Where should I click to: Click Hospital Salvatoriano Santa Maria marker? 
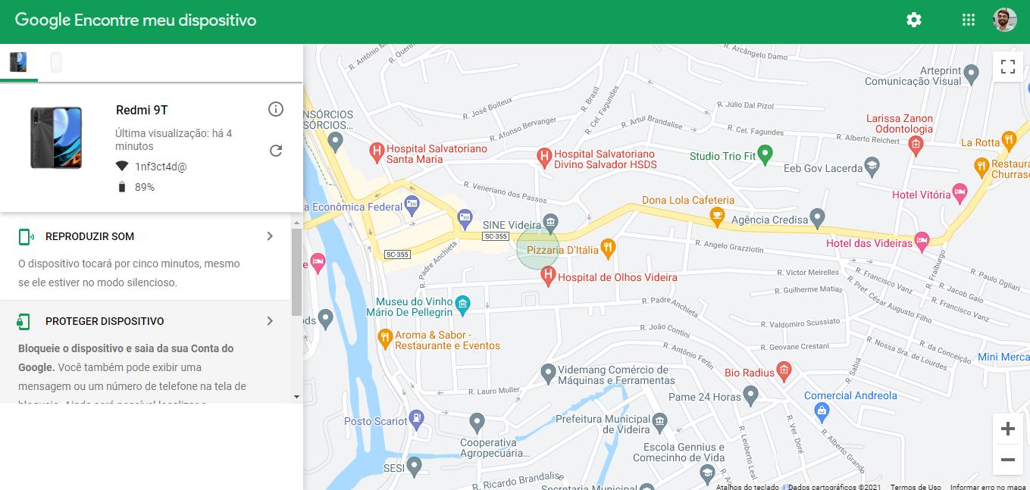click(x=377, y=152)
